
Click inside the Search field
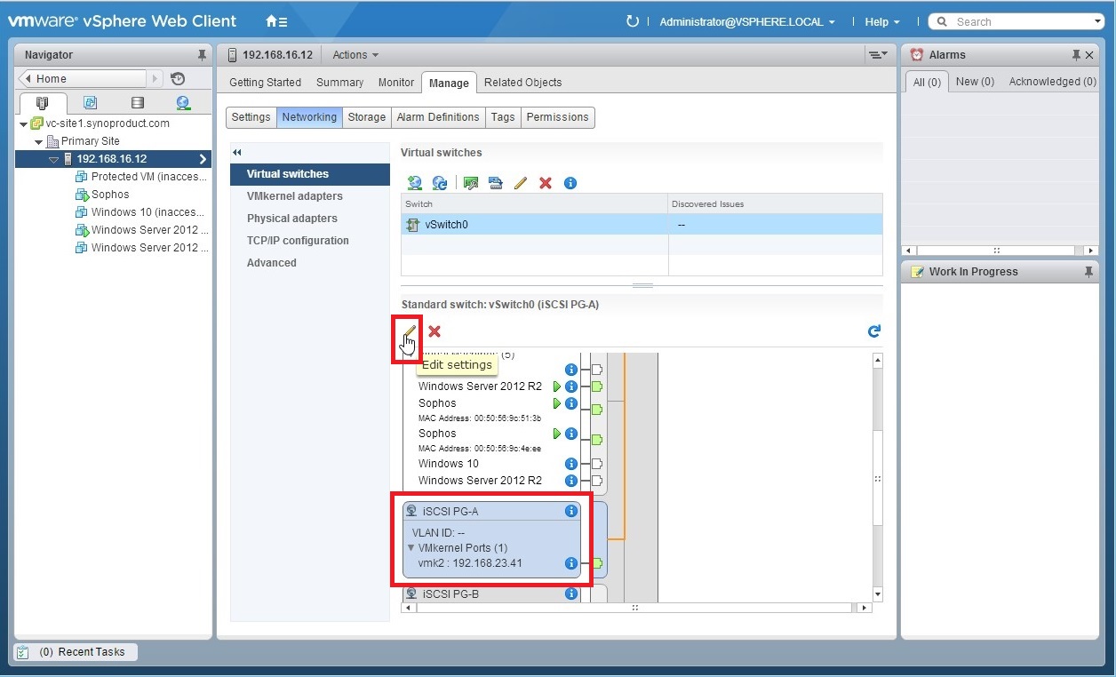pos(1013,20)
